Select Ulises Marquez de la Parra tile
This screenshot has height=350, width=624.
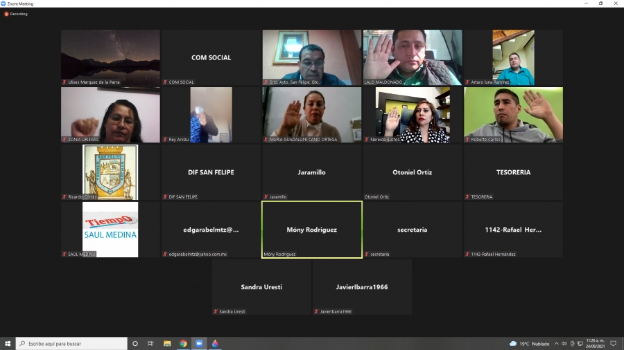[110, 57]
